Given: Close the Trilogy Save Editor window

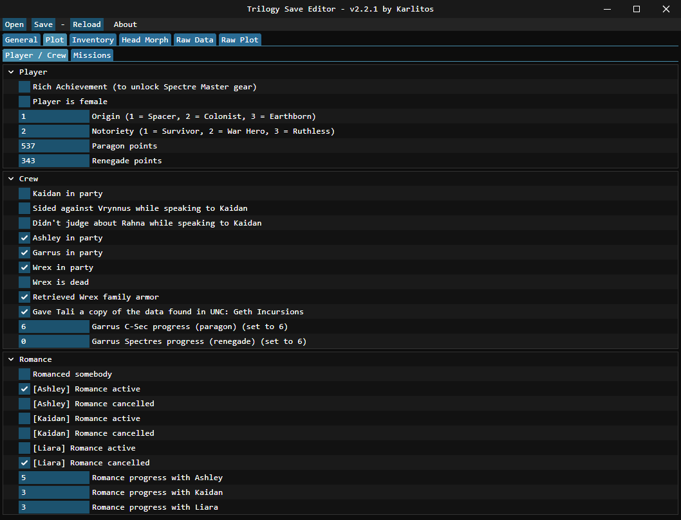Looking at the screenshot, I should coord(666,9).
